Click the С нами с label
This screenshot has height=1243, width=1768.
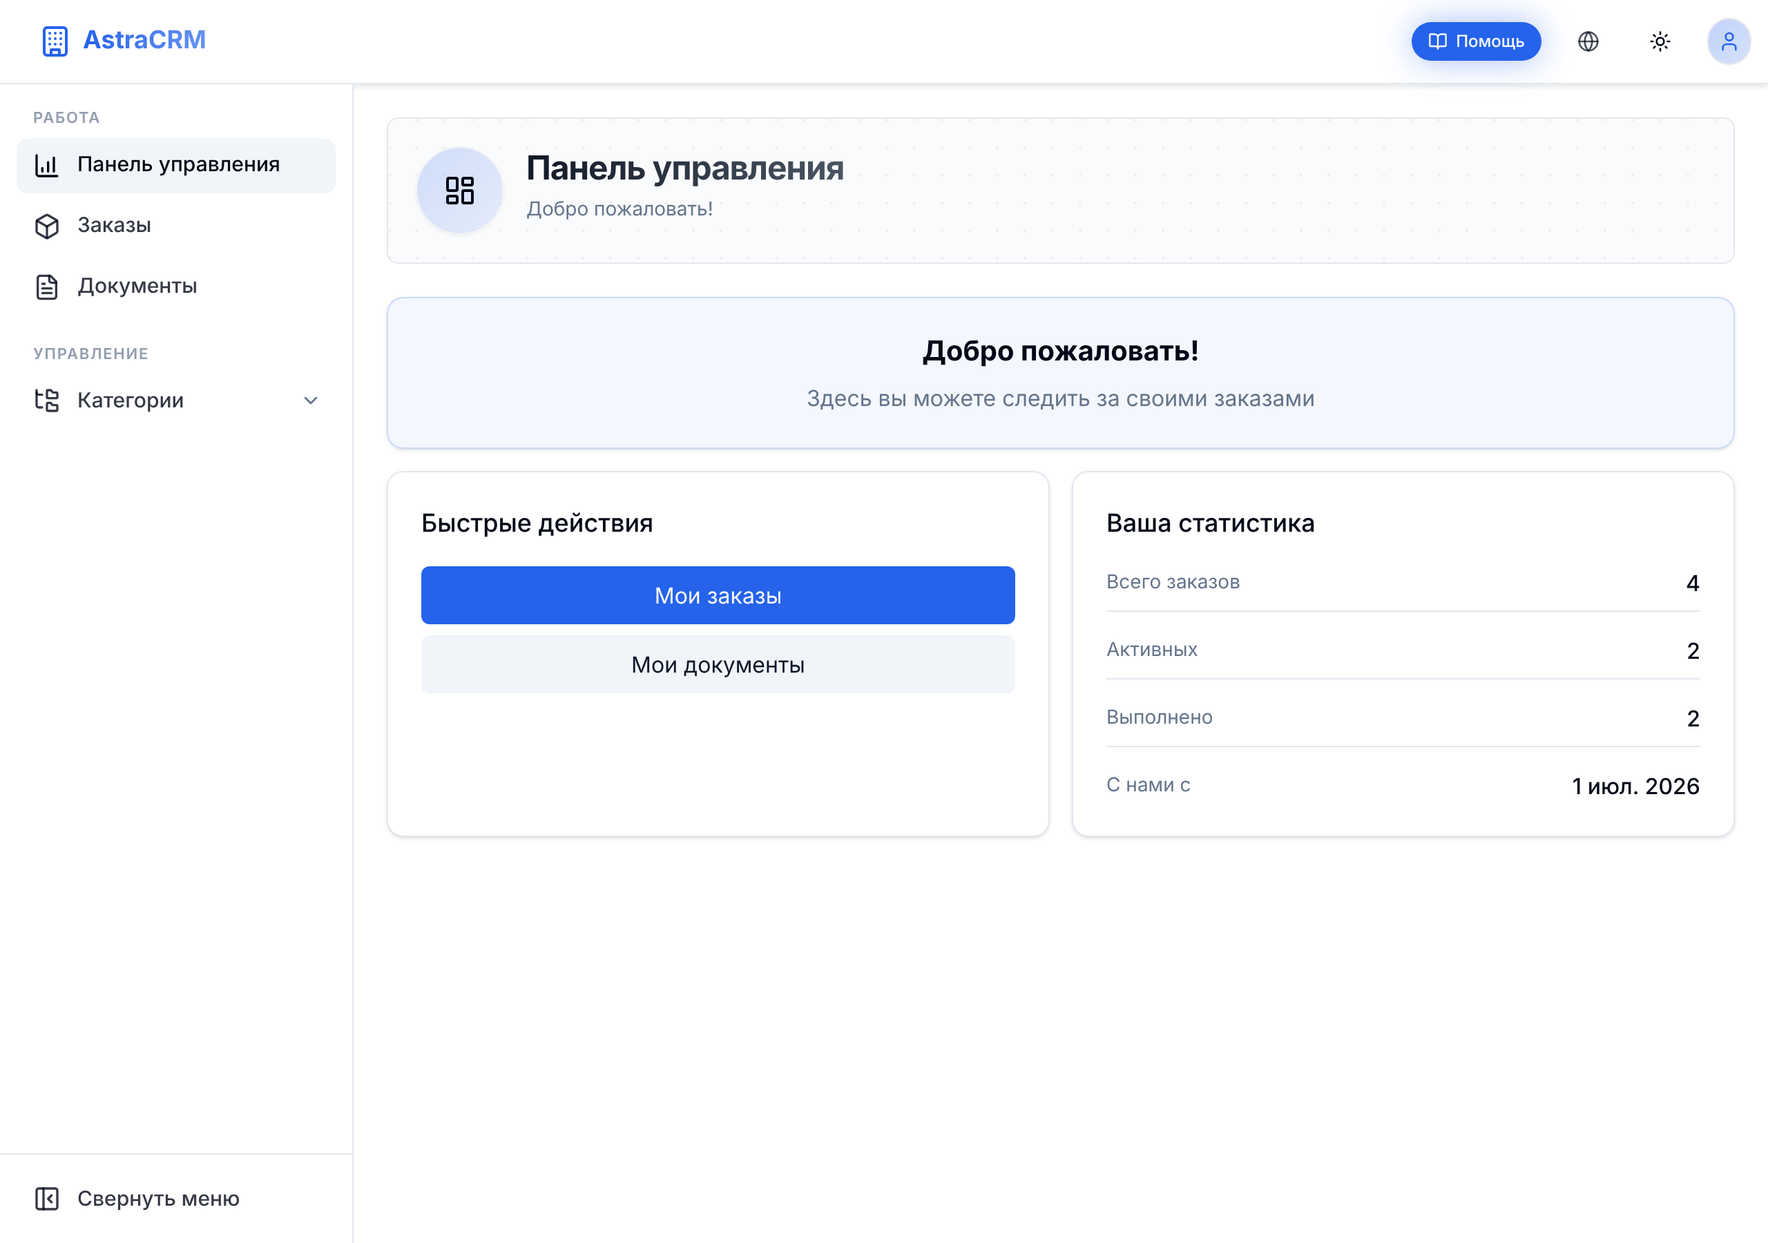click(x=1148, y=784)
